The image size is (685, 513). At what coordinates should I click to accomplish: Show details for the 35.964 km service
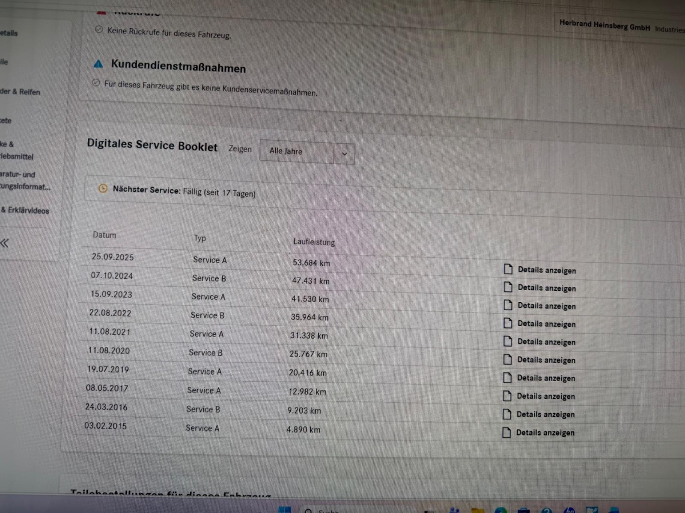point(546,324)
